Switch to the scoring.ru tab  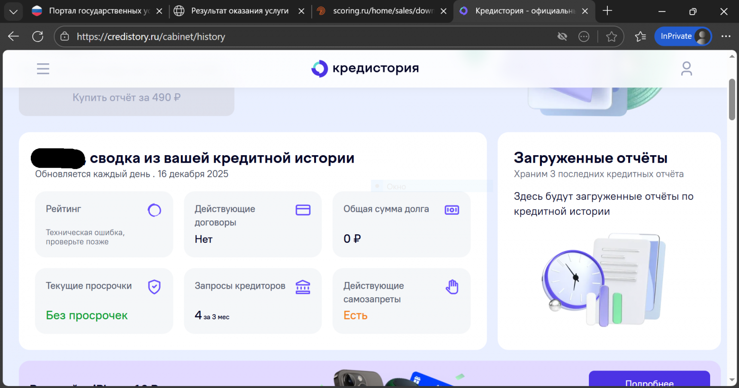pos(384,10)
